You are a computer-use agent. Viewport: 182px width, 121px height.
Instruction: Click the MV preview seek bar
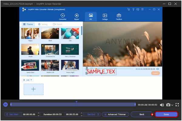click(114, 69)
